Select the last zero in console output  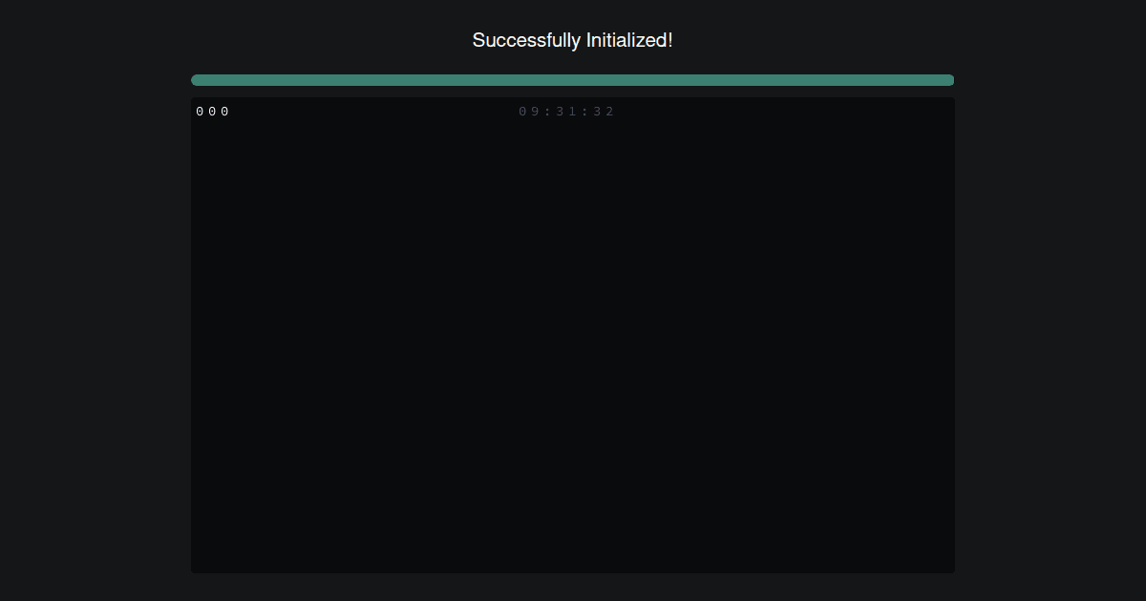pyautogui.click(x=224, y=112)
